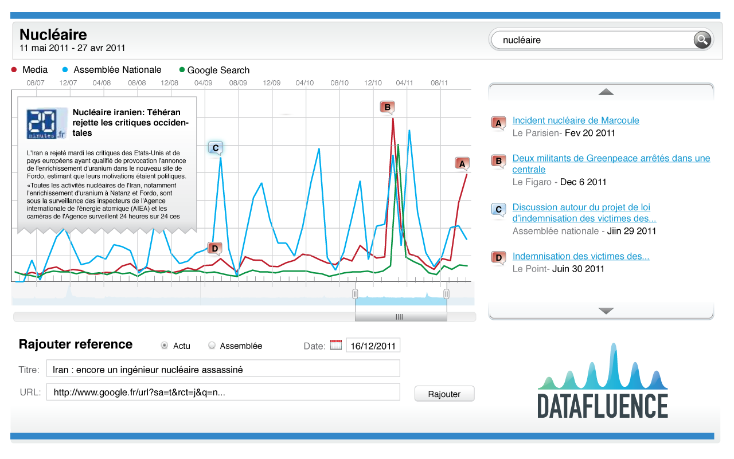Click the A badge in reference list
734x459 pixels.
(x=498, y=123)
